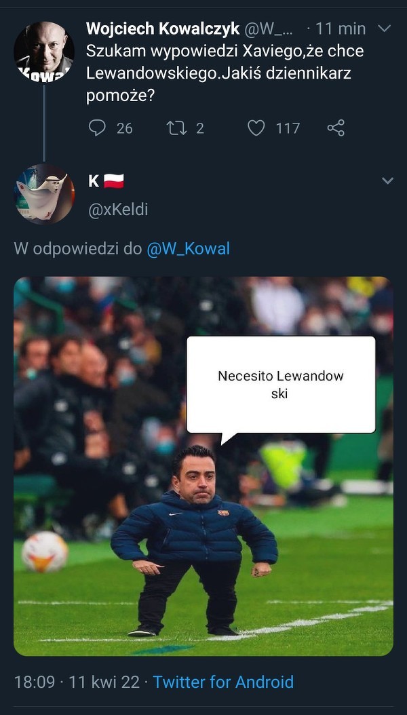The image size is (407, 715).
Task: Expand the reply tweet options chevron
Action: (387, 180)
